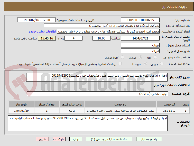Screen dimensions: 194x146
Task: Select the متوسط purchase type radio
Action: [145, 64]
